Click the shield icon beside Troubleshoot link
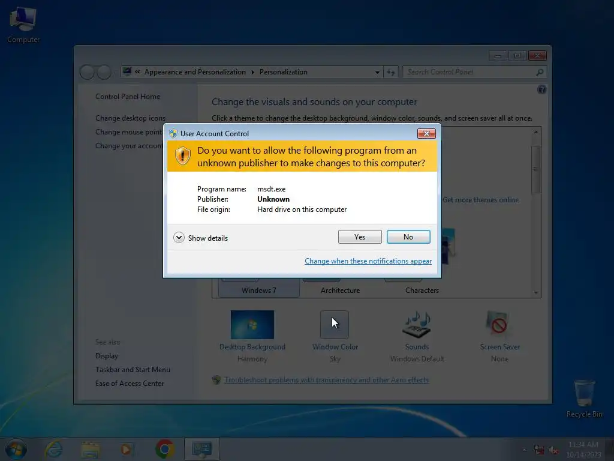Viewport: 614px width, 461px height. coord(216,380)
